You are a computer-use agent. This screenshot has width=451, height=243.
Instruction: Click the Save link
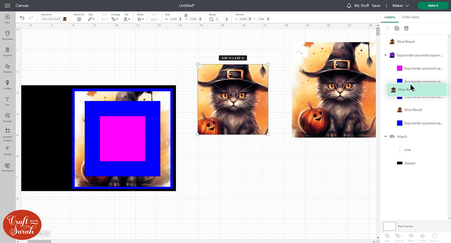click(x=376, y=6)
